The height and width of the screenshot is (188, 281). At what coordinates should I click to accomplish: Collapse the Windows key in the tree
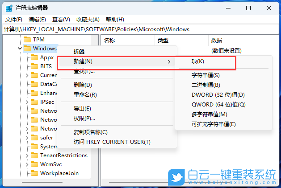[20, 49]
